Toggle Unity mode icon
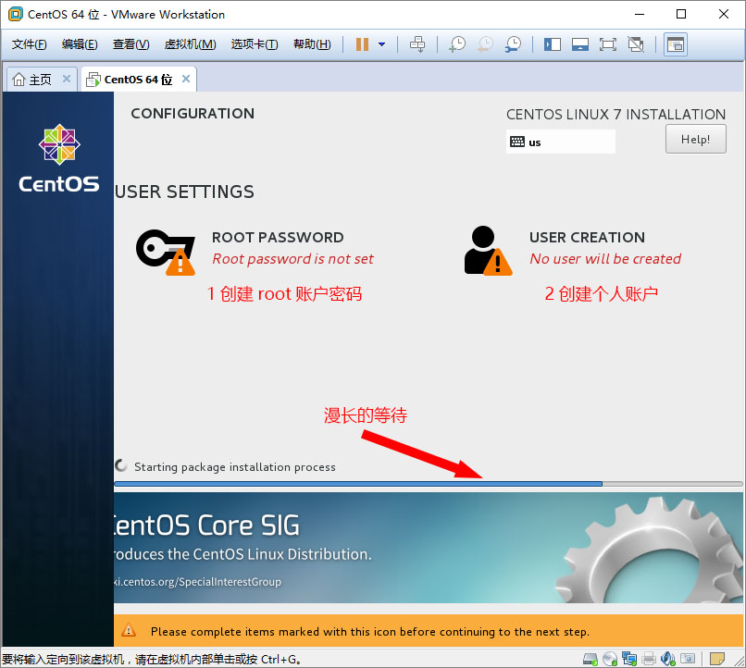The width and height of the screenshot is (746, 668). click(x=636, y=44)
